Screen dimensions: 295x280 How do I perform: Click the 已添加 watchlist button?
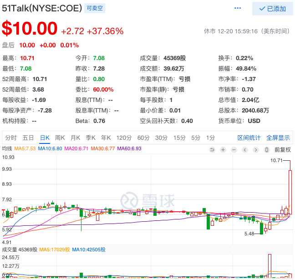(x=272, y=9)
